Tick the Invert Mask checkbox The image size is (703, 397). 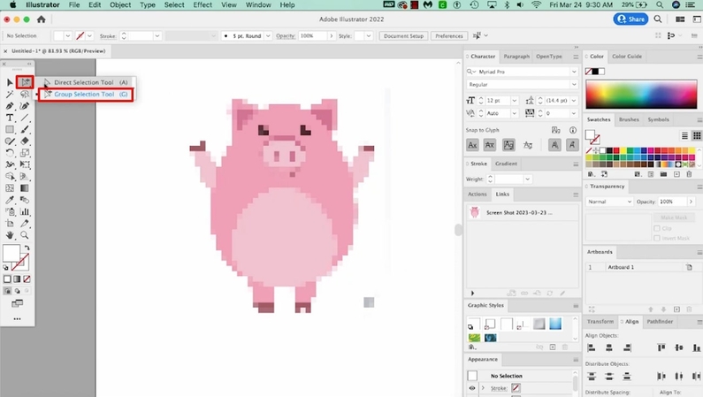pos(657,238)
